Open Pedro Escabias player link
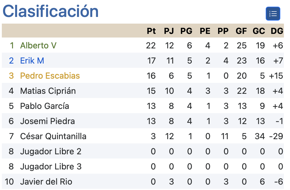Viewport: 290px width, 190px height. 50,76
